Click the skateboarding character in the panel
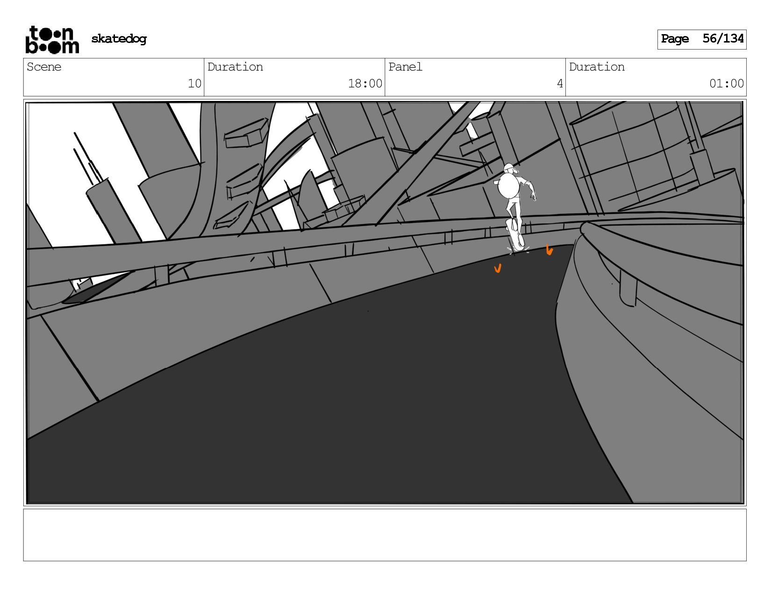The width and height of the screenshot is (771, 596). tap(516, 208)
